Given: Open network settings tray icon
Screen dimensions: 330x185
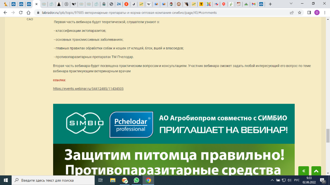Looking at the screenshot, I should [284, 180].
